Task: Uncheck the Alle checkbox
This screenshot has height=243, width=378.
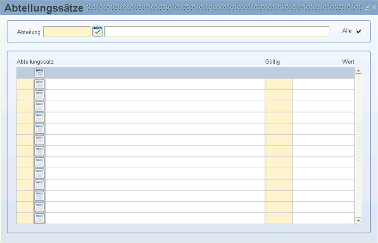Action: tap(359, 31)
